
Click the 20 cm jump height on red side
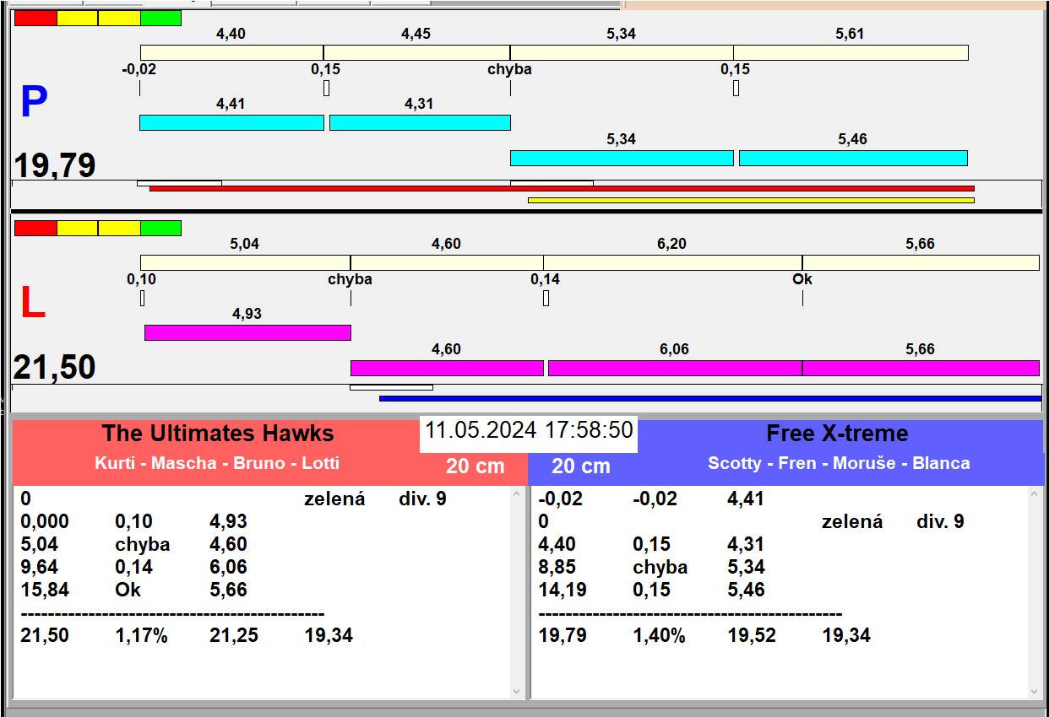point(475,466)
